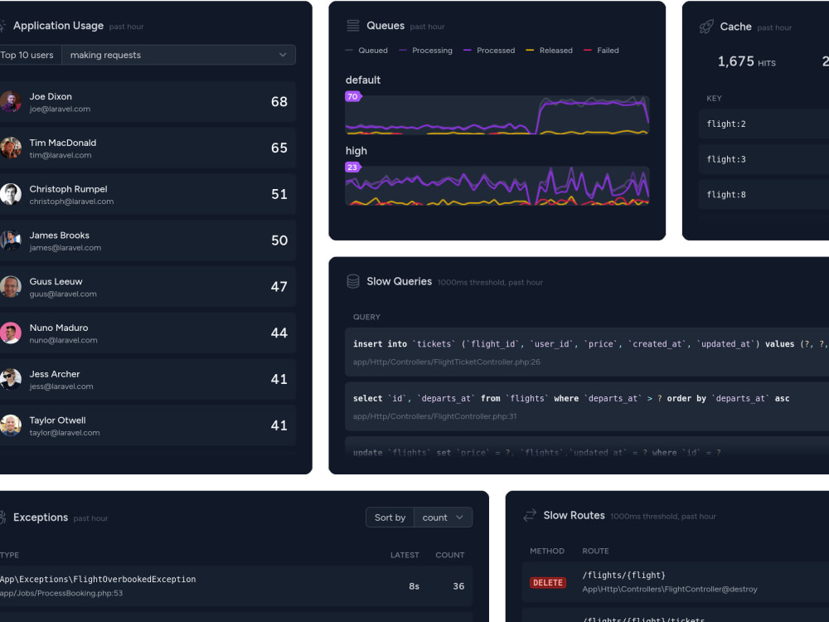Click the default queue chart
This screenshot has height=622, width=829.
[x=497, y=115]
